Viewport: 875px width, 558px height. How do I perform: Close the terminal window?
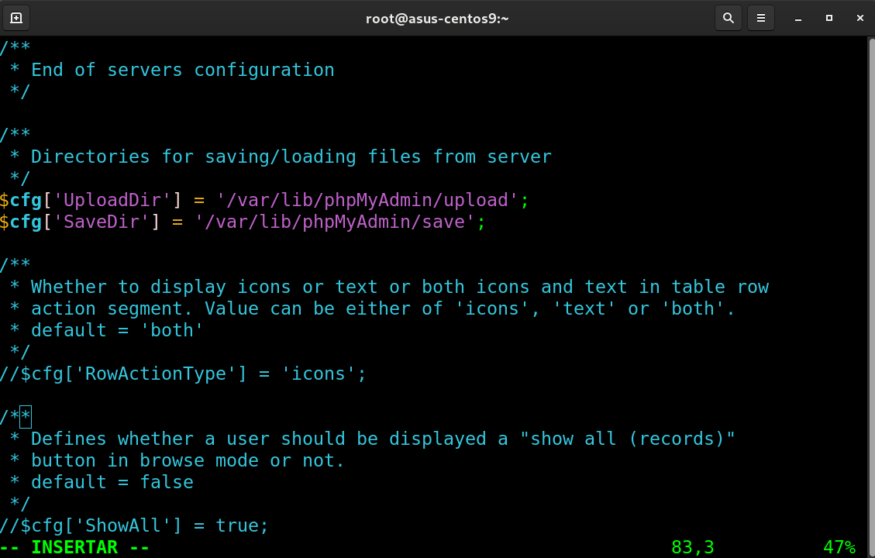click(x=860, y=19)
